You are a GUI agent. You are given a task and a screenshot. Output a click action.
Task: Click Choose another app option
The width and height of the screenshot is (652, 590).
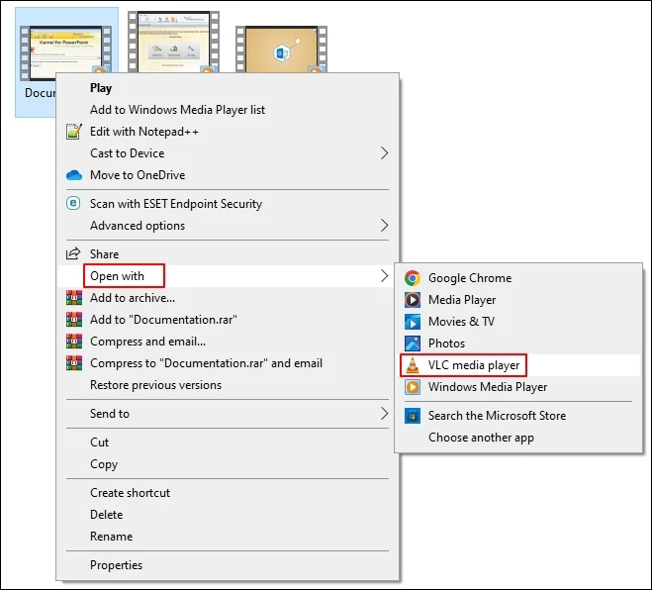click(x=481, y=438)
